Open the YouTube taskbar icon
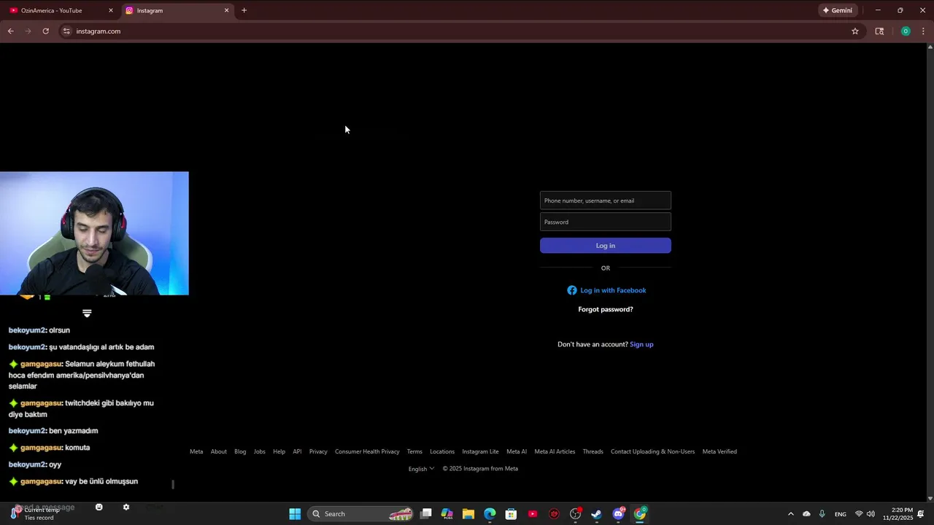 (533, 514)
